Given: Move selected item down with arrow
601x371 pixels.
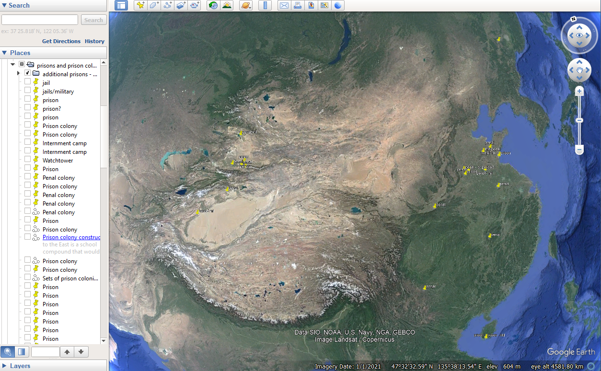Looking at the screenshot, I should (81, 352).
